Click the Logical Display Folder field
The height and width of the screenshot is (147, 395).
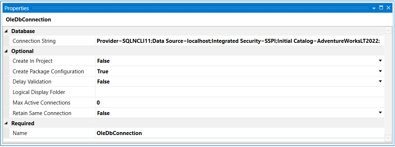(238, 92)
